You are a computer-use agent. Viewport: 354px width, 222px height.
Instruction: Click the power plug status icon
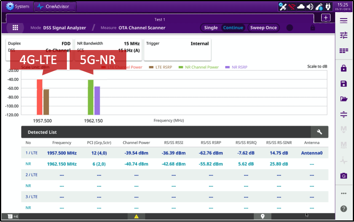coord(328,7)
